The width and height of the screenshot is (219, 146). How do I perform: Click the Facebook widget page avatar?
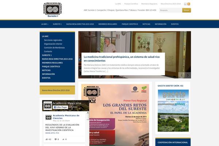(x=47, y=105)
